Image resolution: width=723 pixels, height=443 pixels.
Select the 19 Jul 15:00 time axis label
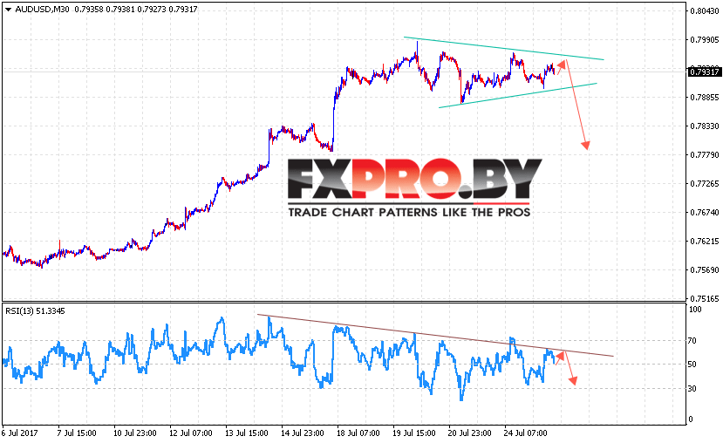coord(413,433)
